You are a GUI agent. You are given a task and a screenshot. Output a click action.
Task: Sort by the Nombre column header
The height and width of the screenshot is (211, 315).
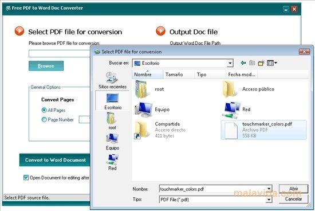tap(147, 75)
